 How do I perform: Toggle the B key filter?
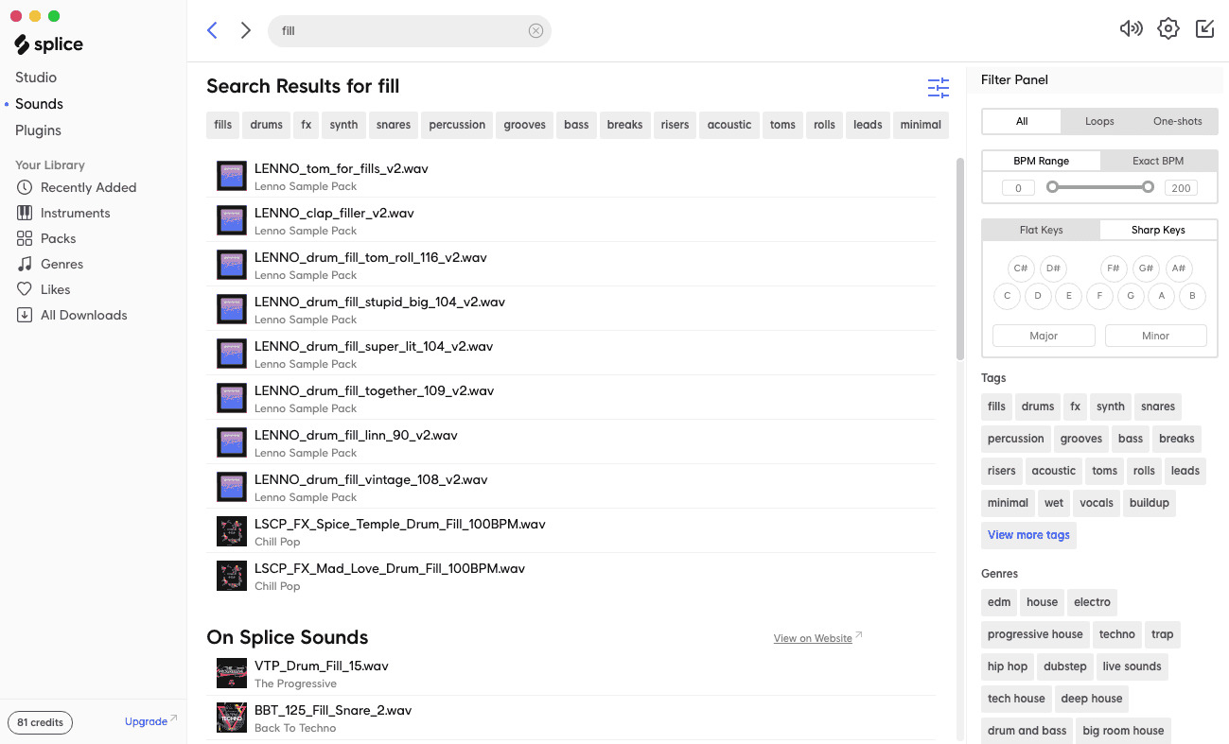1192,296
